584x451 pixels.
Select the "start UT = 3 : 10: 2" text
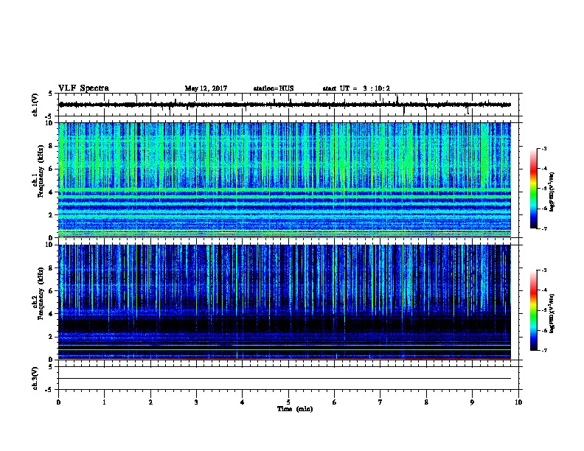pyautogui.click(x=356, y=88)
